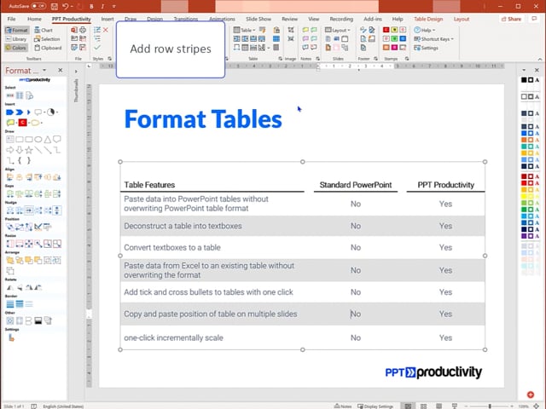Open the Customize Quick Access Toolbar dropdown

(113, 6)
